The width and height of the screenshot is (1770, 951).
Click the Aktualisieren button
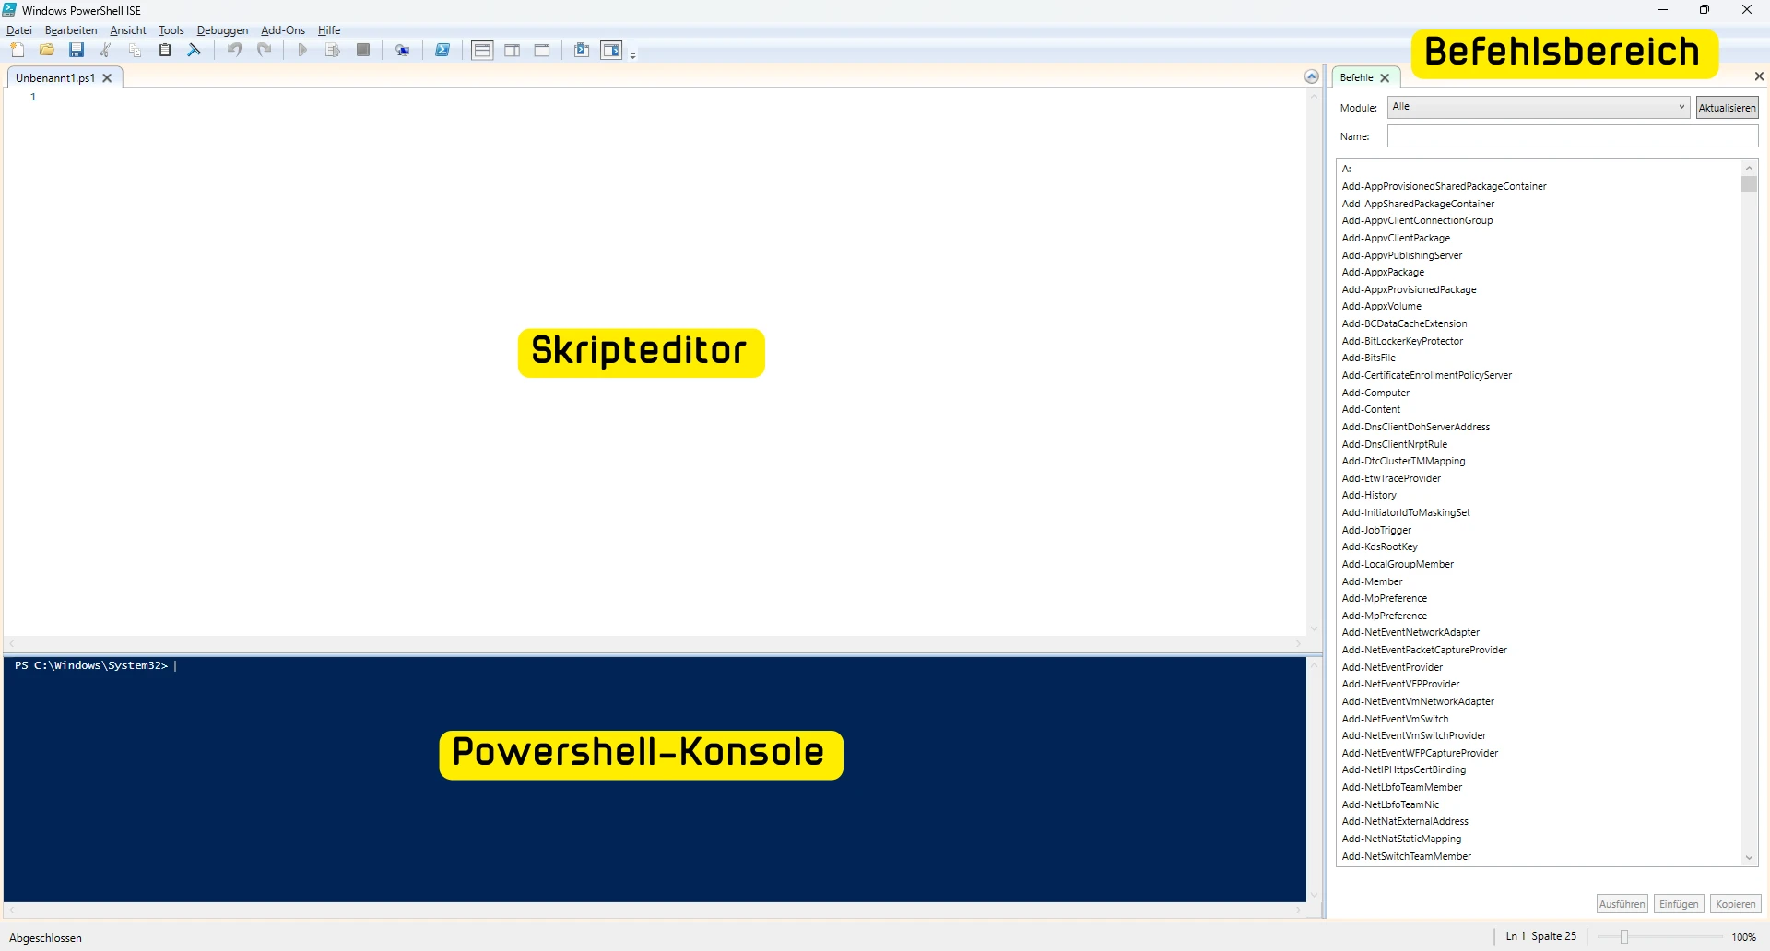[1727, 107]
